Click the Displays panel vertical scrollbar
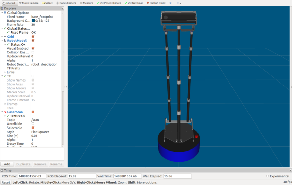 point(63,52)
